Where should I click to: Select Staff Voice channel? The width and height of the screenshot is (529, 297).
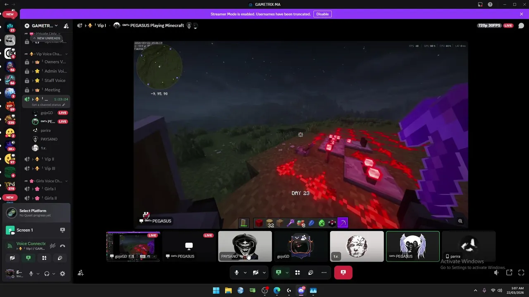tap(46, 80)
